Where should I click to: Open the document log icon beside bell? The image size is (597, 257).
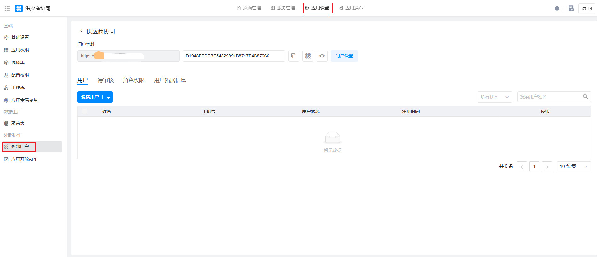pyautogui.click(x=571, y=8)
